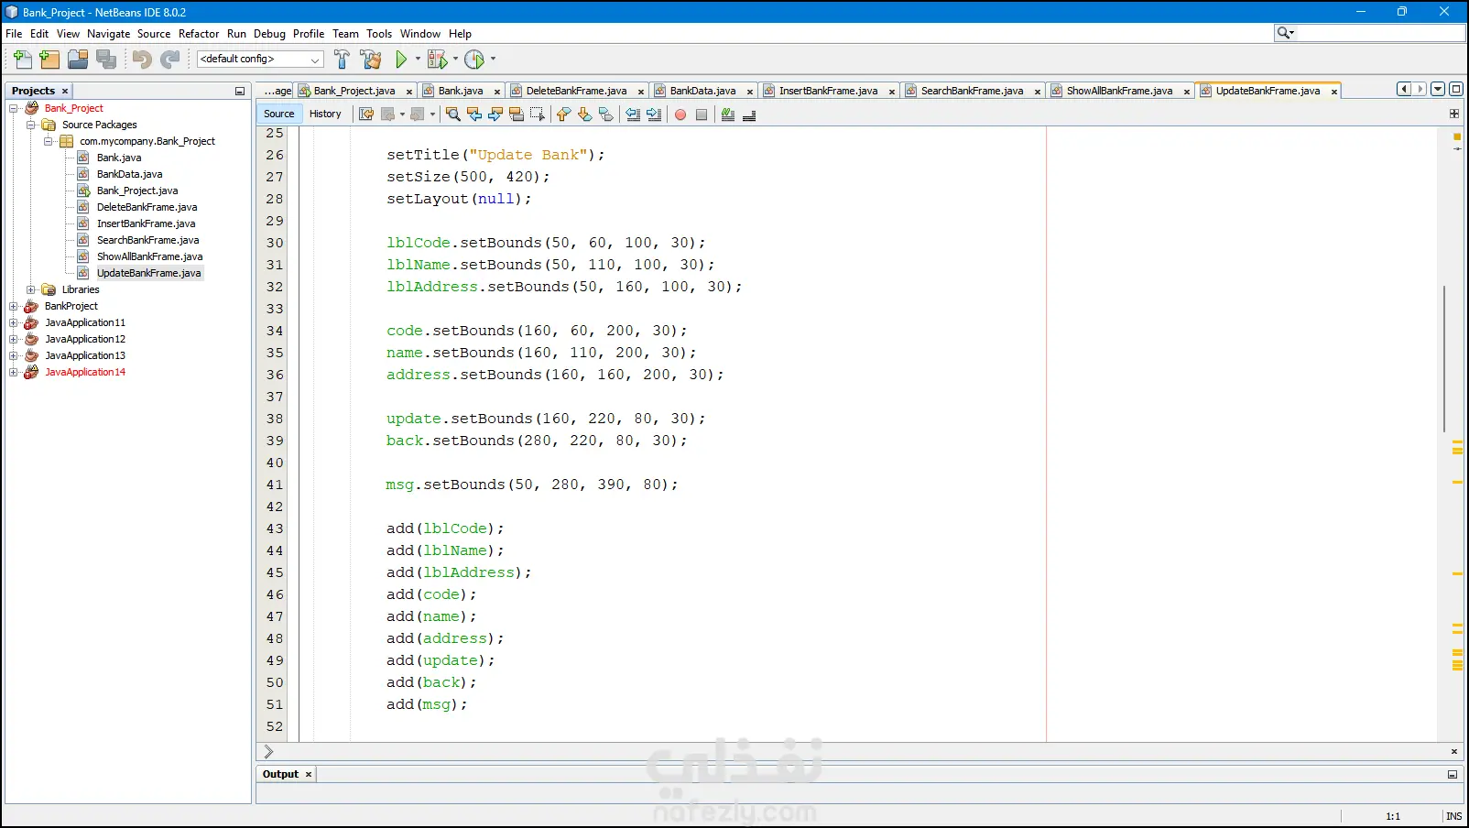This screenshot has width=1469, height=828.
Task: Create a new file with New File icon
Action: [x=23, y=60]
